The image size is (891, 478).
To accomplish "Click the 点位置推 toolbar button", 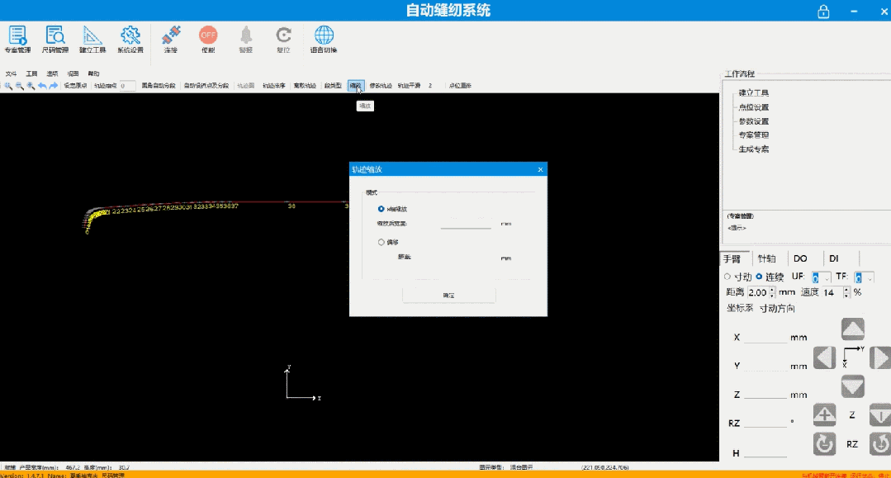I will [460, 86].
